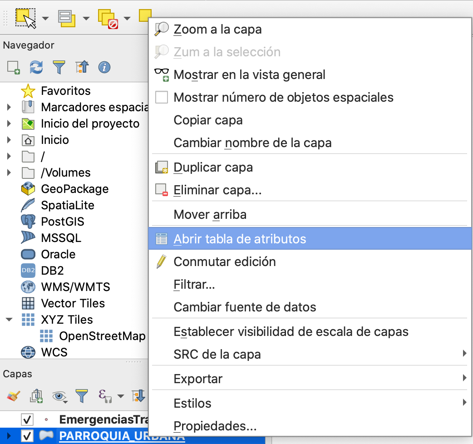Select Zoom a la capa
473x444 pixels.
pos(217,30)
